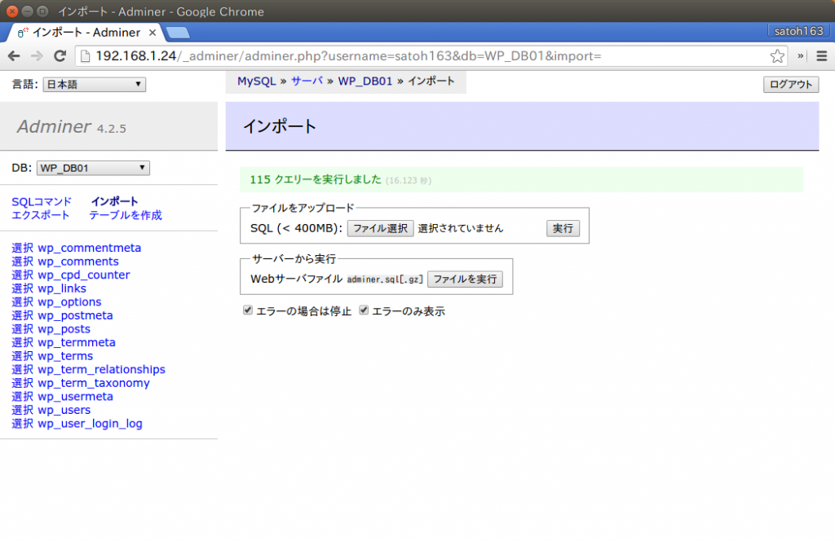Open wp_commentmeta table structure

(x=90, y=248)
